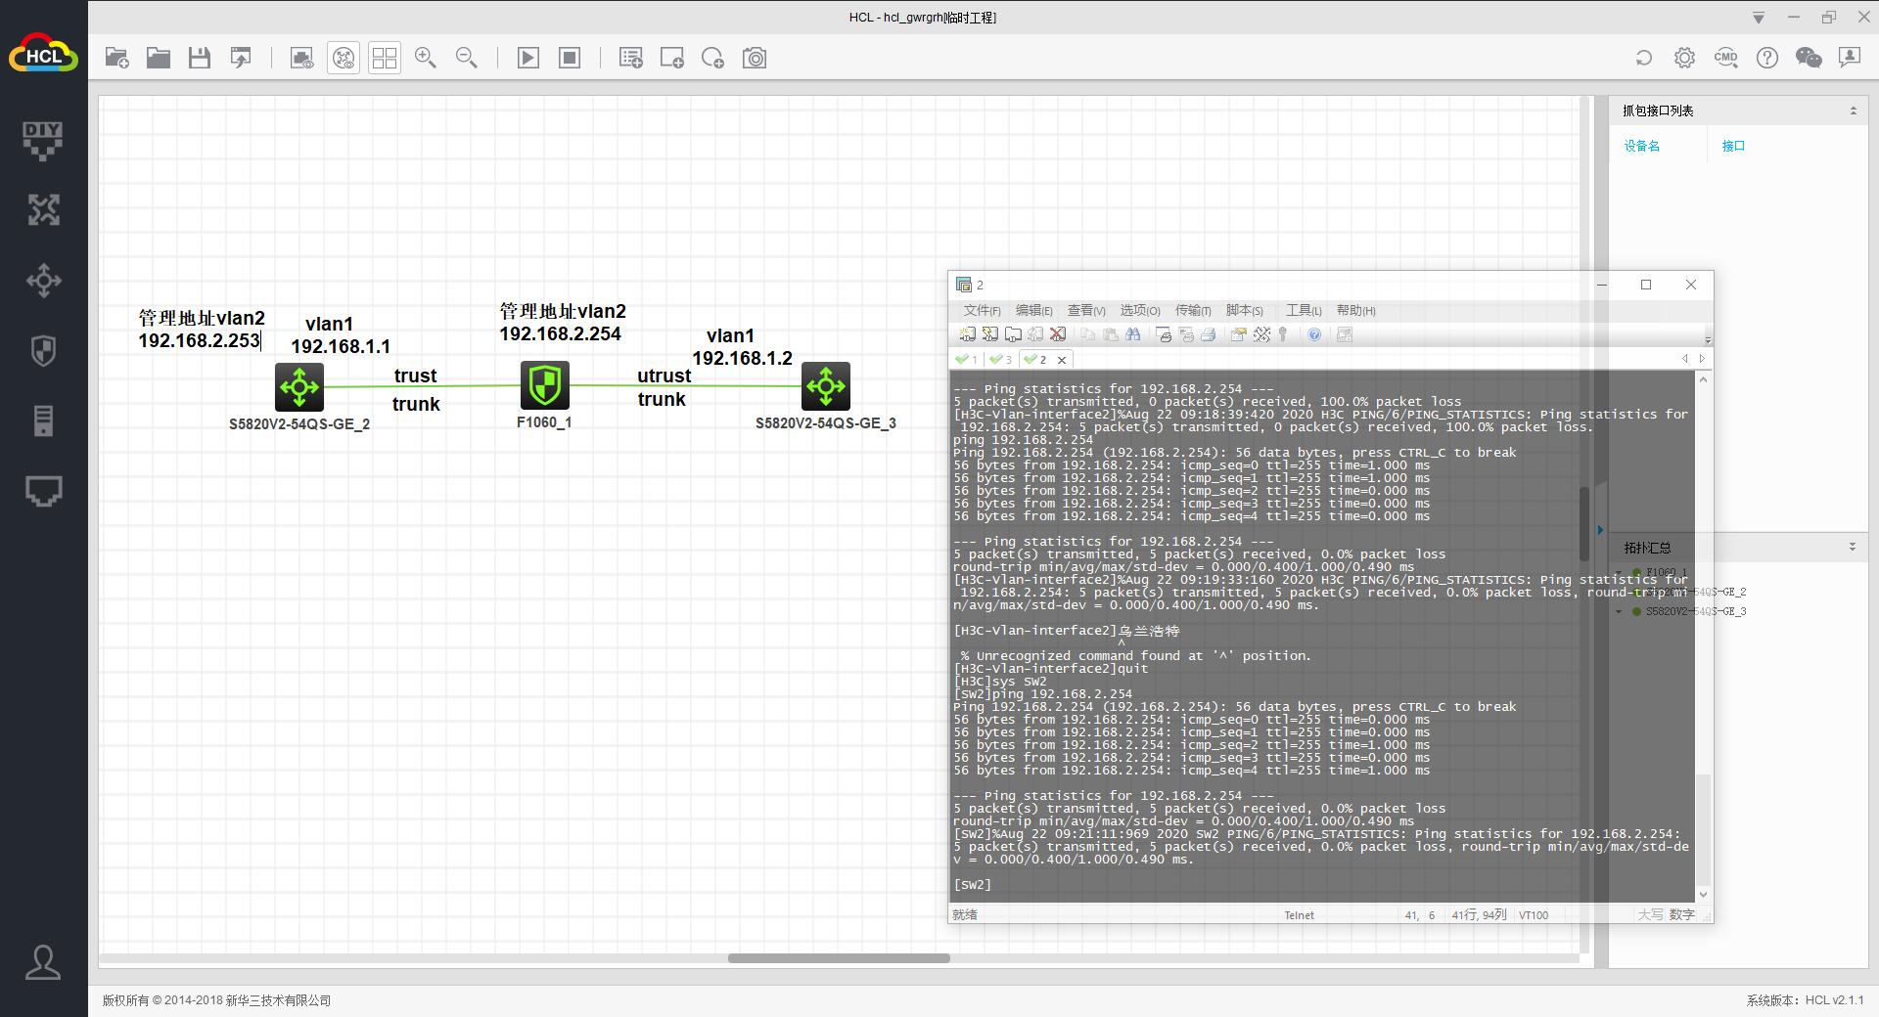Click the canvas horizontal scrollbar thumb
1879x1017 pixels.
coord(839,958)
